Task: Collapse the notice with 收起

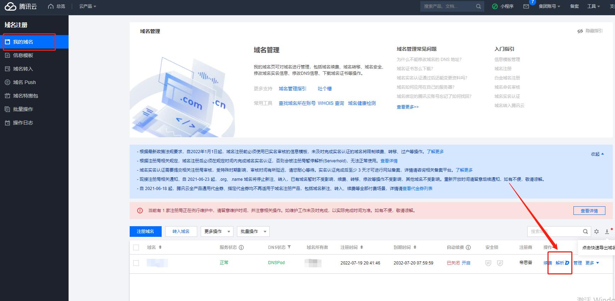Action: (597, 154)
